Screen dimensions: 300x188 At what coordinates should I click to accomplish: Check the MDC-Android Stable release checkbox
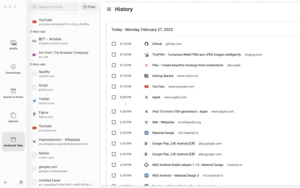coord(114,165)
